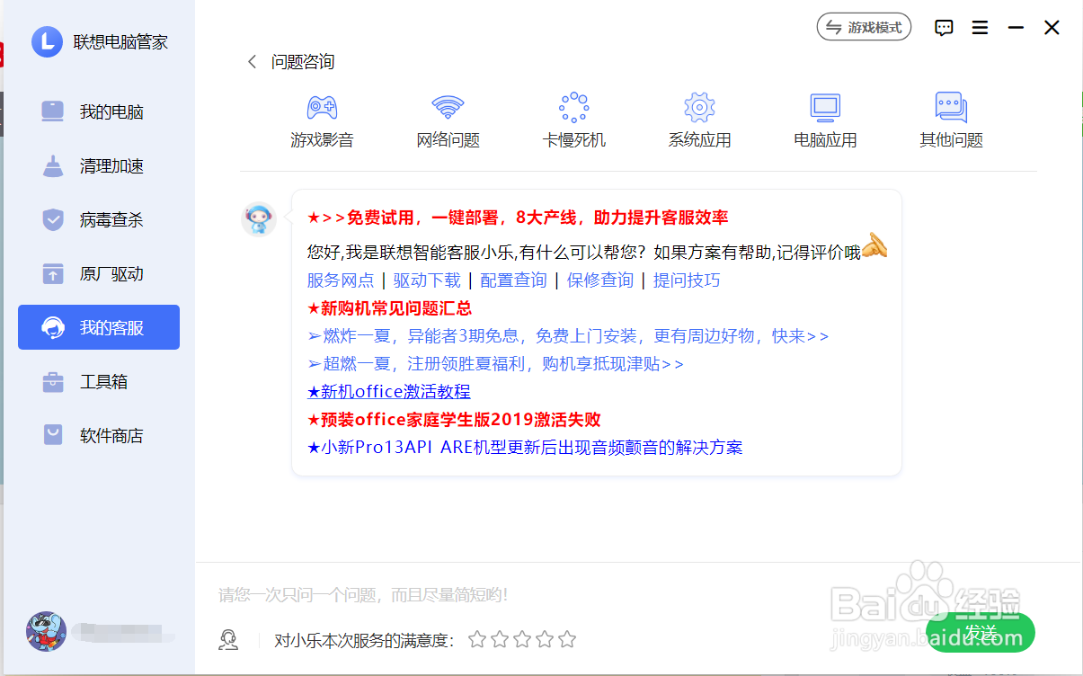The image size is (1083, 676).
Task: Click the 服务网点 link
Action: [x=341, y=280]
